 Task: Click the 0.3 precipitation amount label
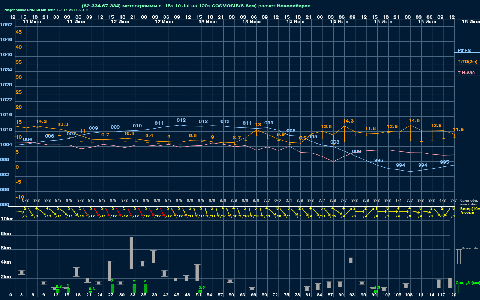tap(92, 288)
